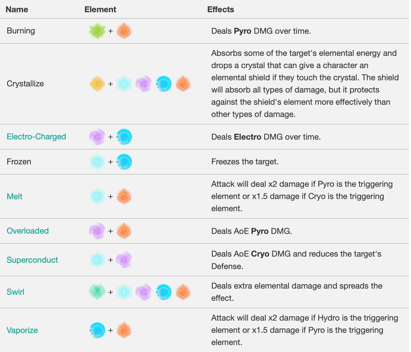Click the Geo icon in Crystallize row
This screenshot has width=411, height=352.
tap(97, 84)
